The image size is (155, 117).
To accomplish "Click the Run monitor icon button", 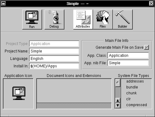I will [32, 20].
